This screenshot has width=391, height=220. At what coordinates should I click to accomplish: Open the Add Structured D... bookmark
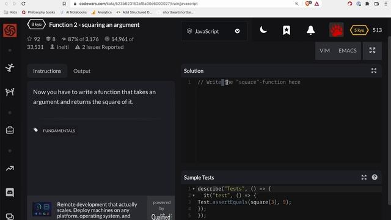pos(134,12)
